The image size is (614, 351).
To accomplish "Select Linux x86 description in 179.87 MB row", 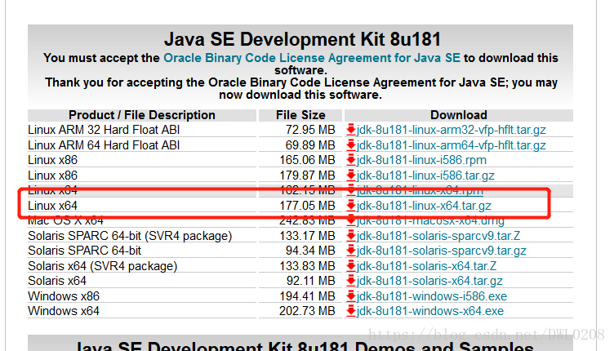I will tap(52, 175).
